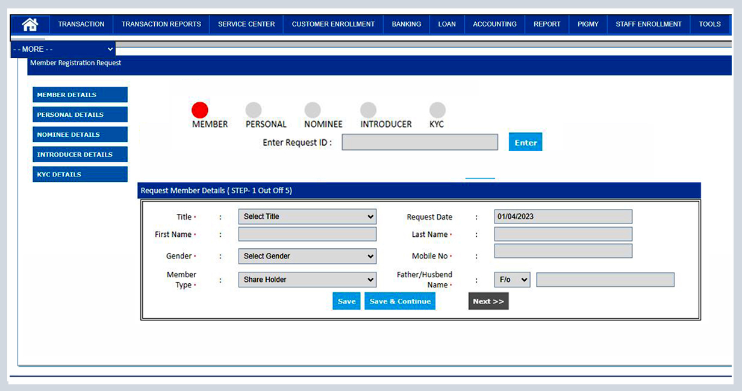Image resolution: width=742 pixels, height=391 pixels.
Task: Select the INTRODUCER step indicator
Action: (368, 110)
